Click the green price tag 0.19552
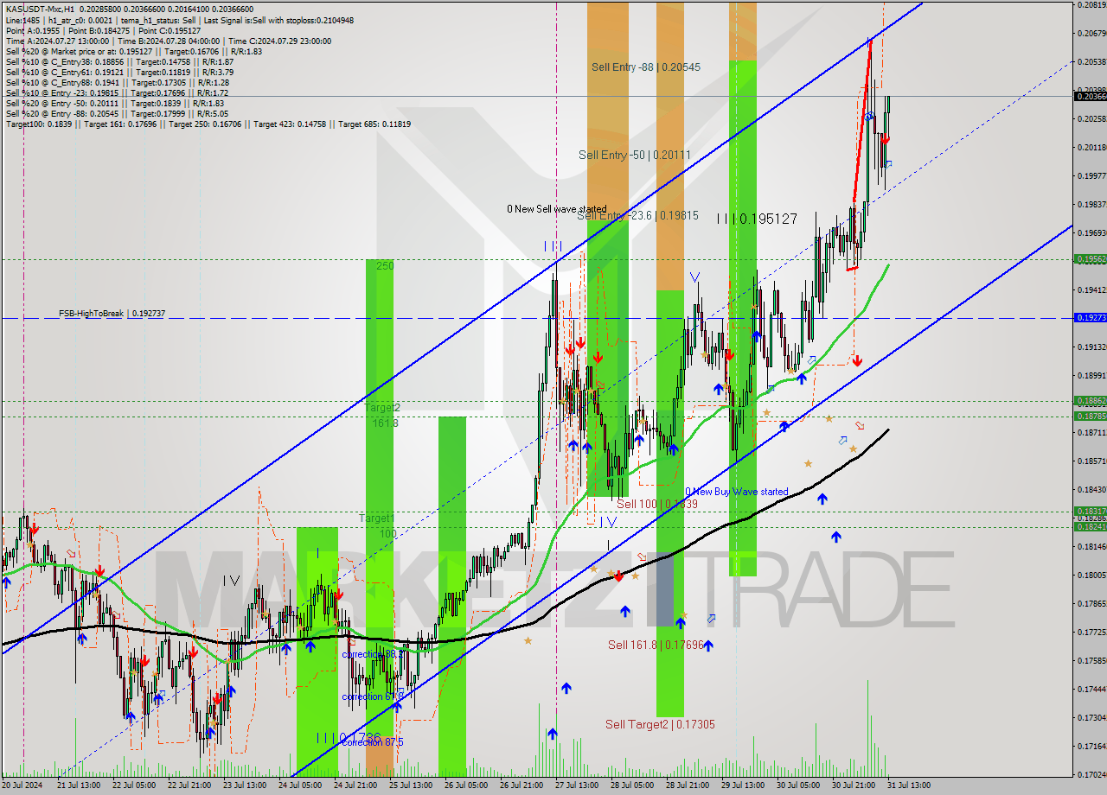1107x795 pixels. coord(1090,258)
